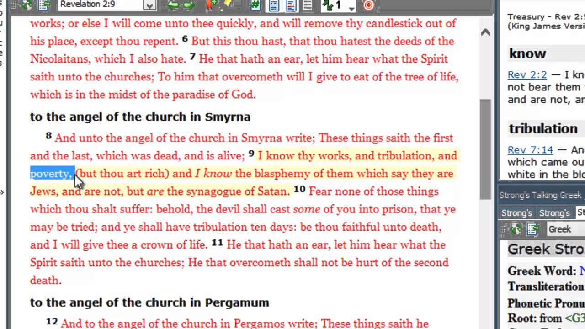Image resolution: width=585 pixels, height=329 pixels.
Task: Click the tribulation heading in Treasury pane
Action: click(x=543, y=128)
